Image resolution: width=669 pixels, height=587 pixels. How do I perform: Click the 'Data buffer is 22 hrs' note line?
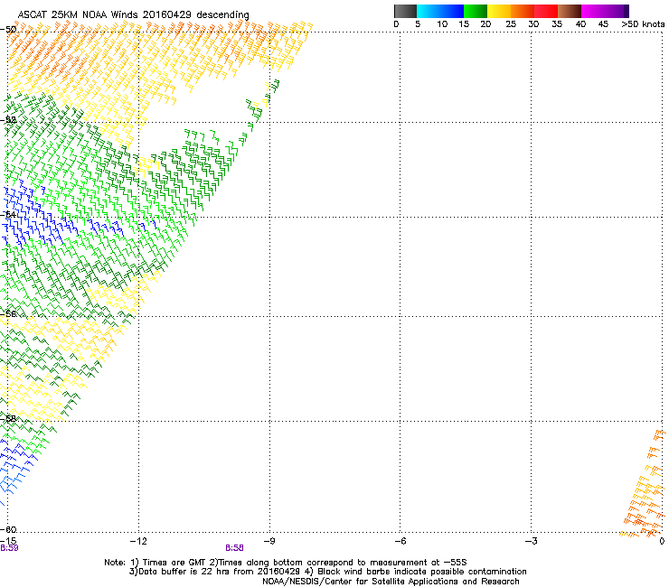tap(327, 572)
